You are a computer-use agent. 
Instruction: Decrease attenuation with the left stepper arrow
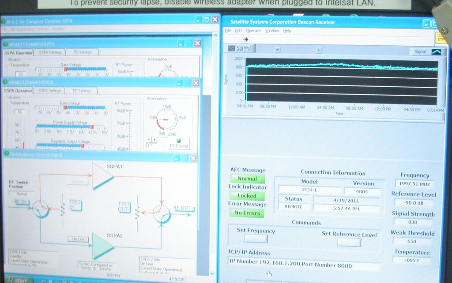pyautogui.click(x=149, y=140)
